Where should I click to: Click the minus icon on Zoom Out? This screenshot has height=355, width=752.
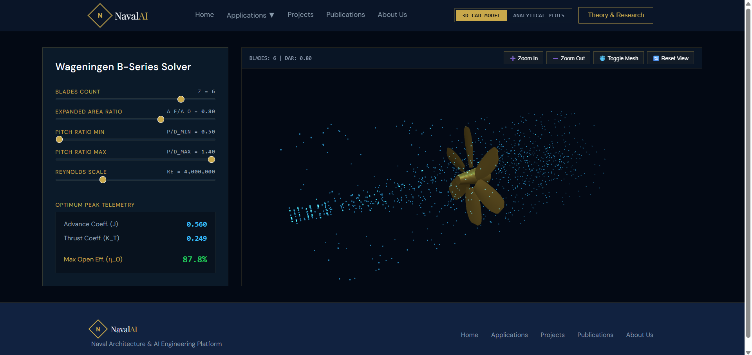pos(555,58)
